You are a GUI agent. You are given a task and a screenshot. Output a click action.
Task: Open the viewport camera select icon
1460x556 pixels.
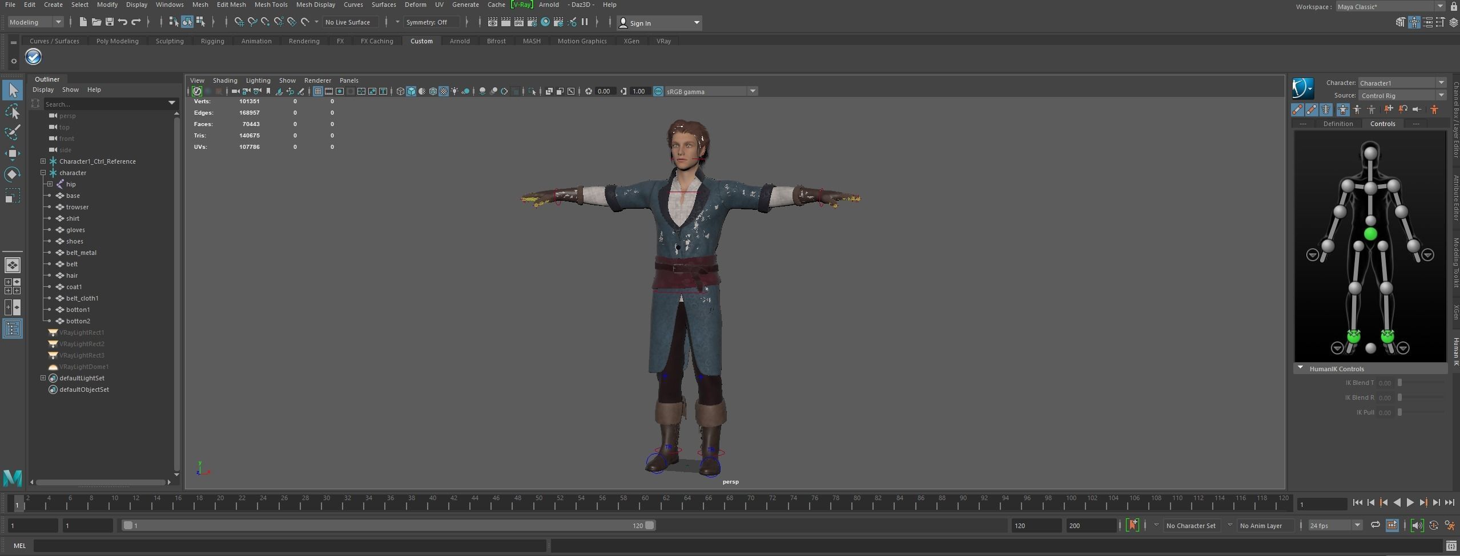click(x=235, y=91)
